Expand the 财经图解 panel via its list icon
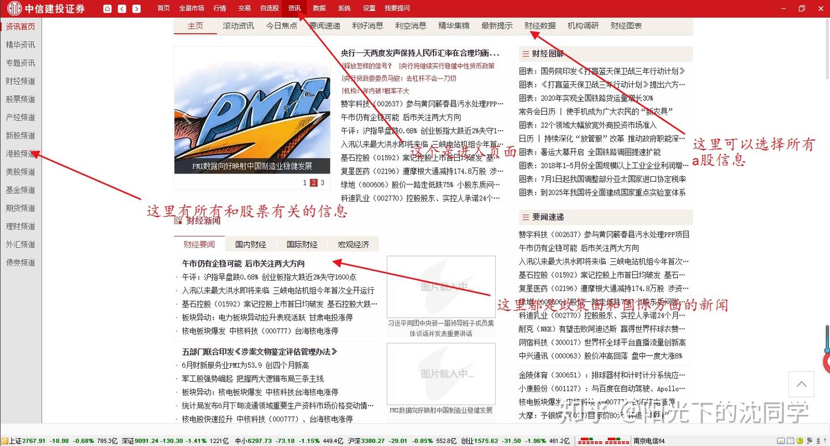830x446 pixels. 526,54
